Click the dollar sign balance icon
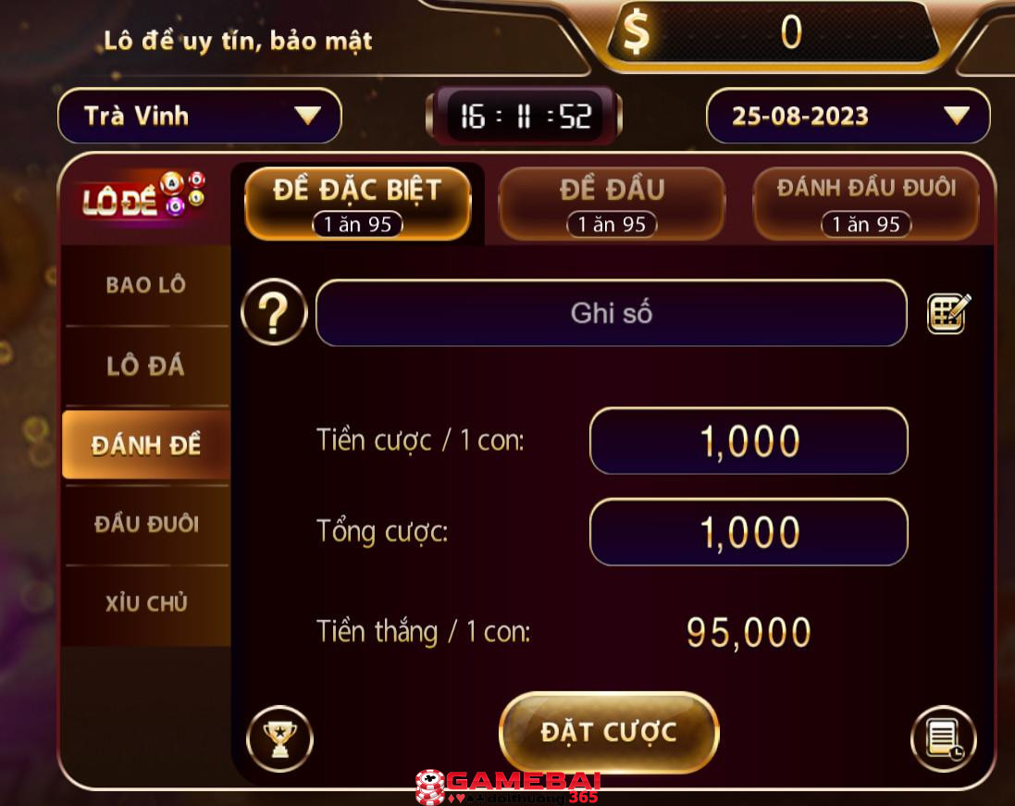The height and width of the screenshot is (806, 1015). [636, 32]
